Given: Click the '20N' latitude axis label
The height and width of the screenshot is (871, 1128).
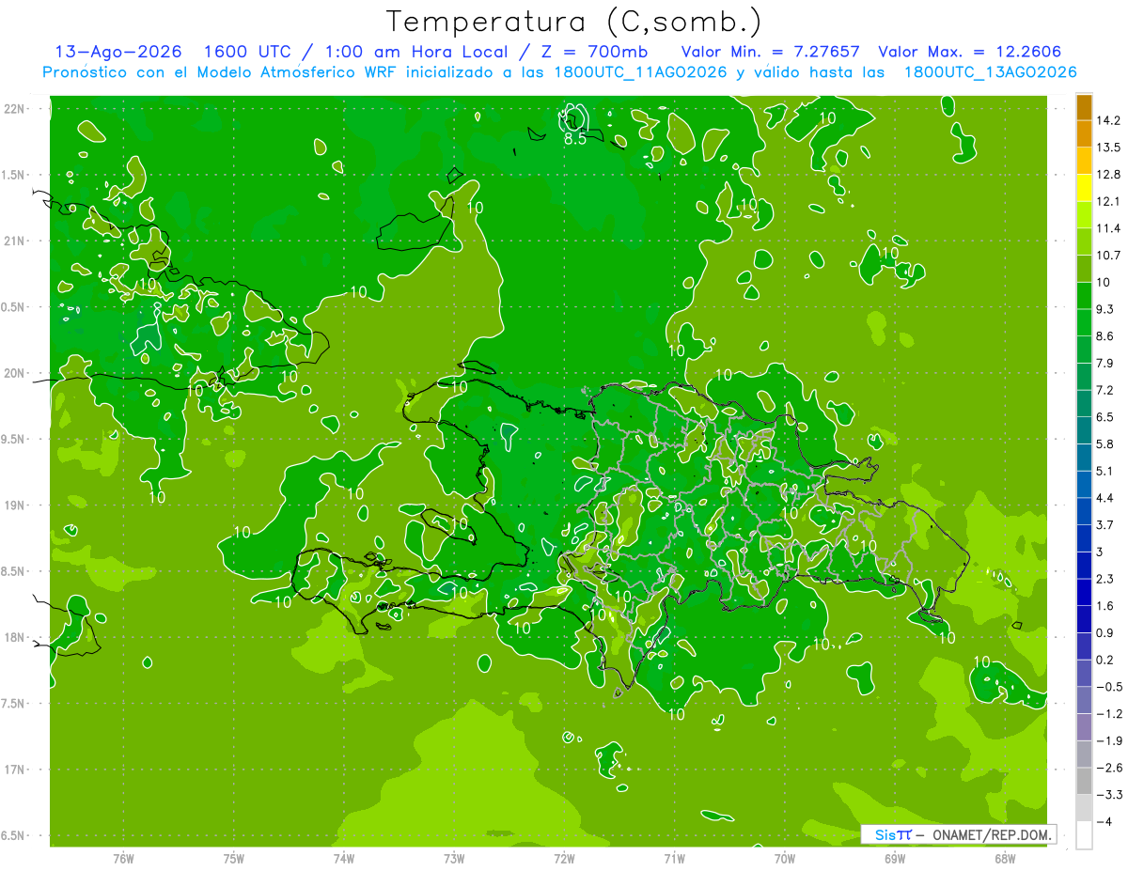Looking at the screenshot, I should tap(16, 373).
